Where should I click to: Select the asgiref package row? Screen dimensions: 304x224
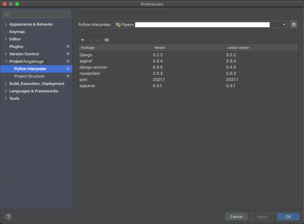pos(188,61)
